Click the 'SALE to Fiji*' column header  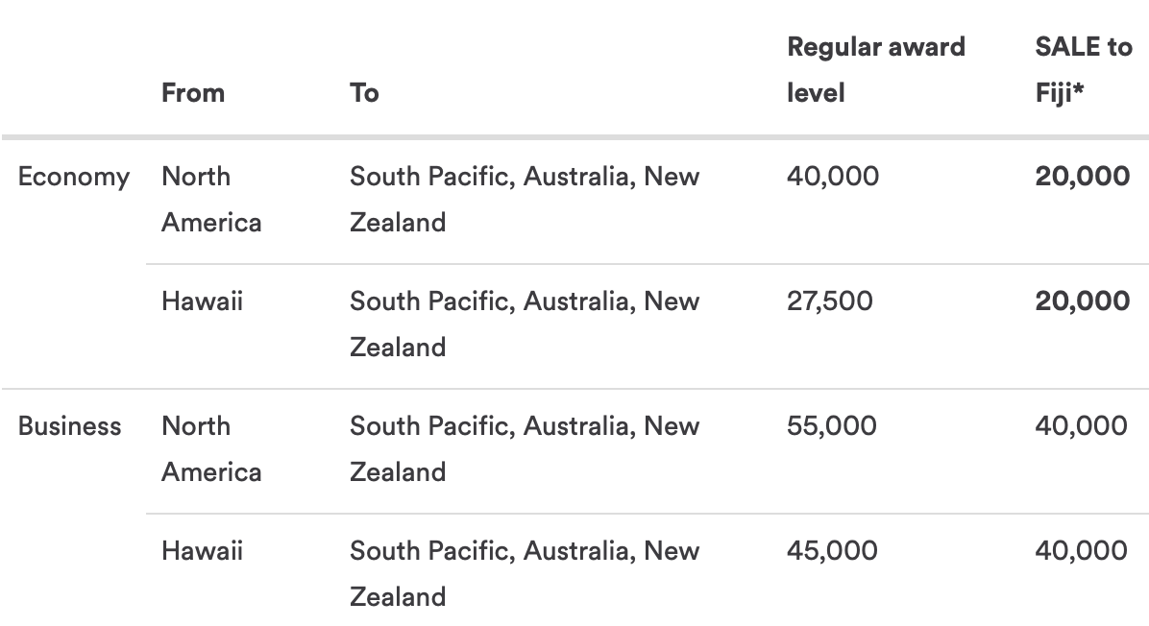pyautogui.click(x=1084, y=69)
